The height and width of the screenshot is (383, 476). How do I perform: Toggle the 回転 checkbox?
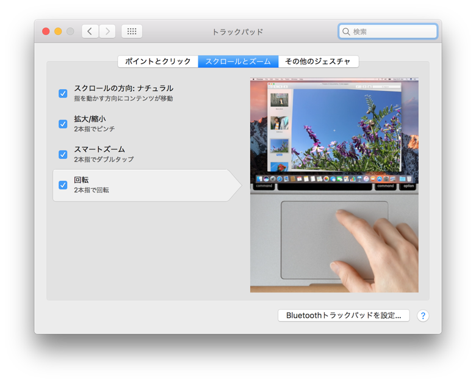tap(63, 185)
